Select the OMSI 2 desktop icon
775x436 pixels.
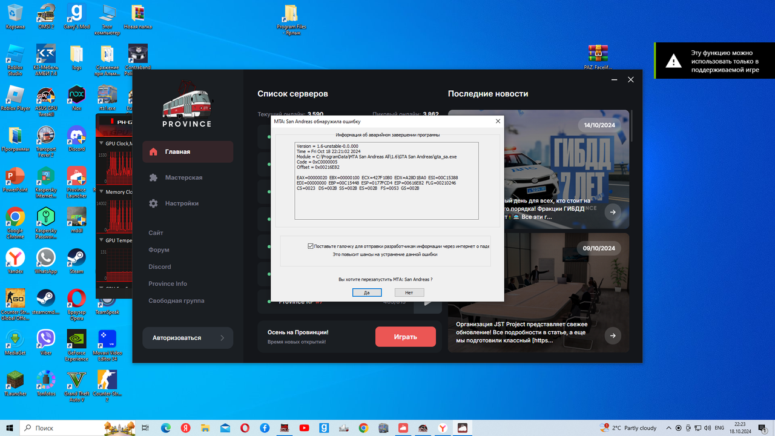point(46,16)
